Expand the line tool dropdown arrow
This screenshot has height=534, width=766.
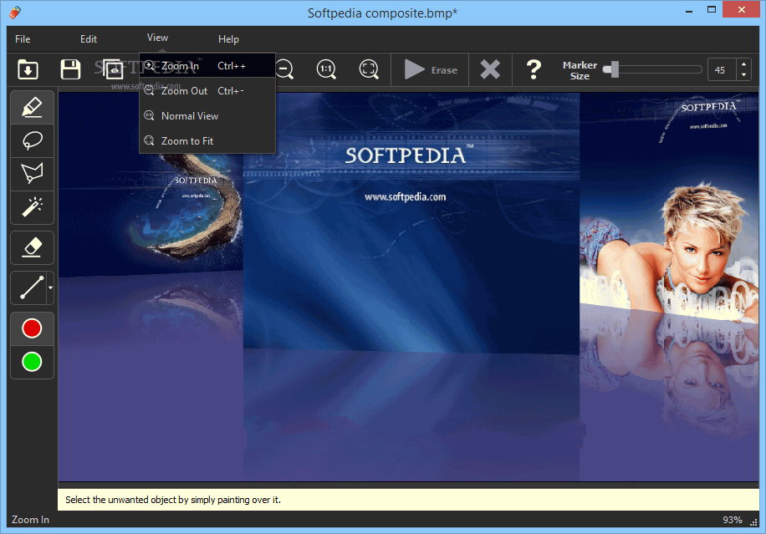[50, 287]
